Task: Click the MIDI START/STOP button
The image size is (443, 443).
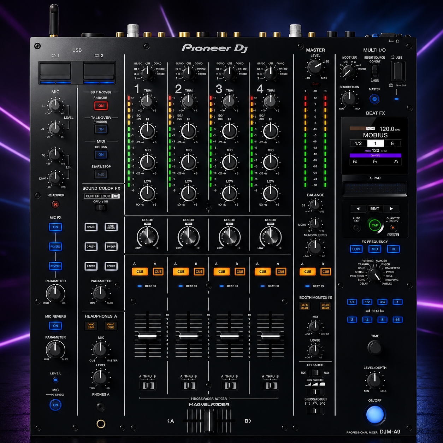Action: coord(101,175)
